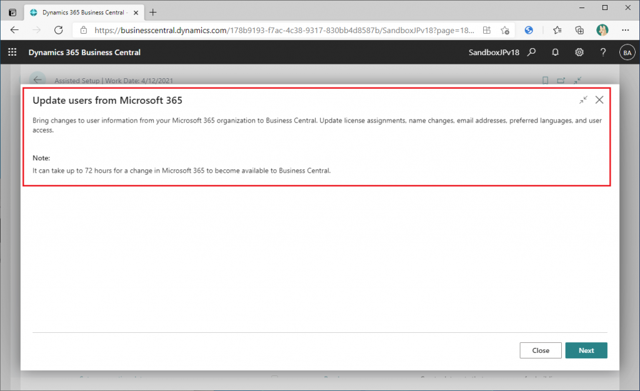Open the settings gear in Business Central
Image resolution: width=640 pixels, height=391 pixels.
579,53
